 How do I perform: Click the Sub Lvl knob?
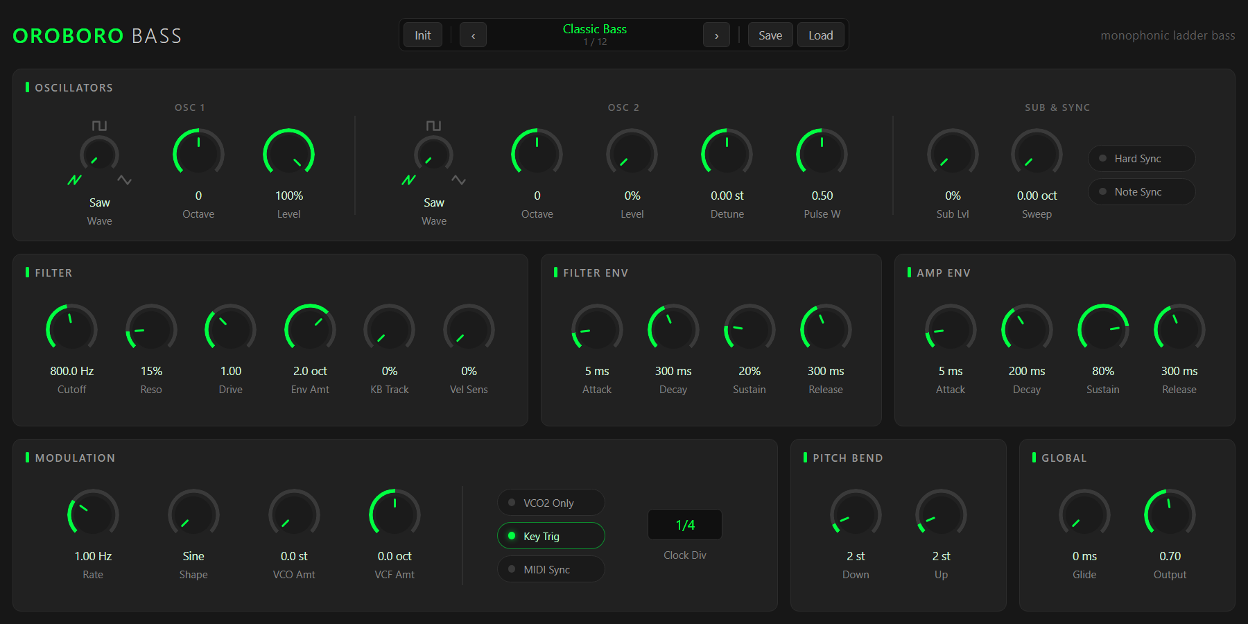pos(953,154)
